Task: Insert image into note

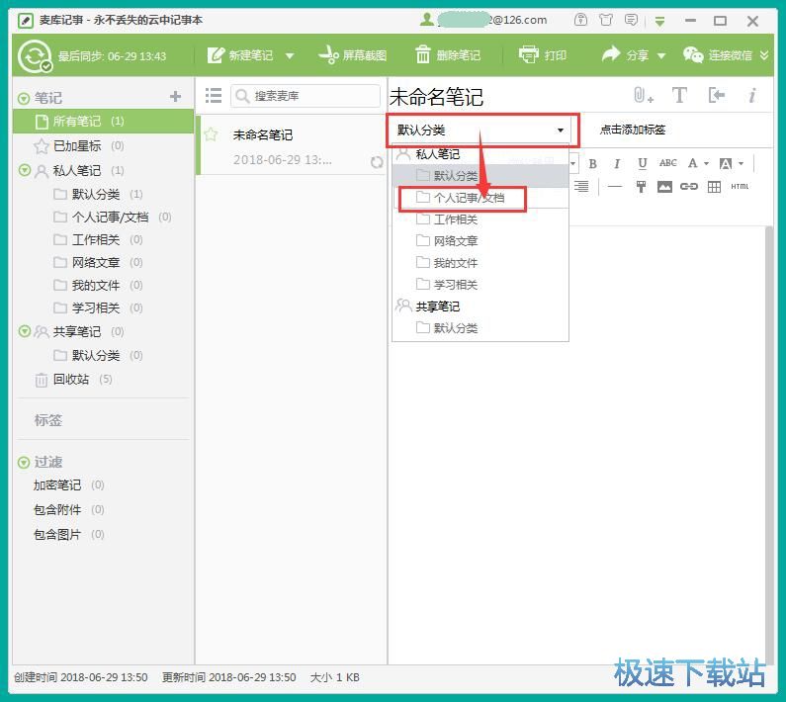Action: (664, 187)
